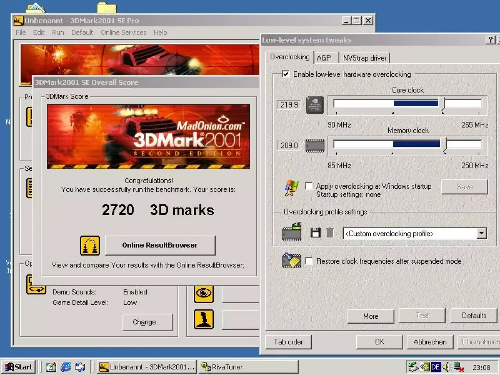The width and height of the screenshot is (500, 375).
Task: Open the Help menu in 3DMark2001
Action: click(160, 32)
